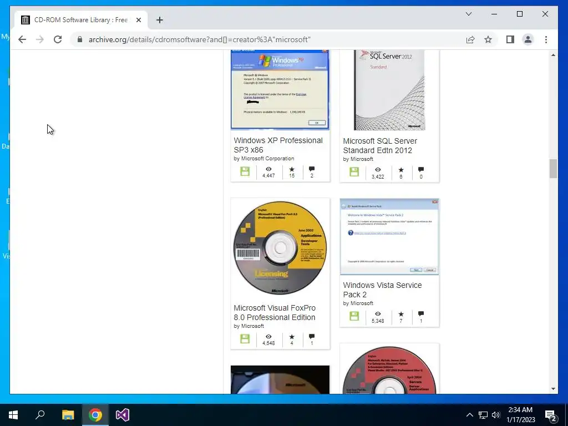Open the Chrome three-dot menu
Viewport: 568px width, 426px height.
click(x=546, y=39)
